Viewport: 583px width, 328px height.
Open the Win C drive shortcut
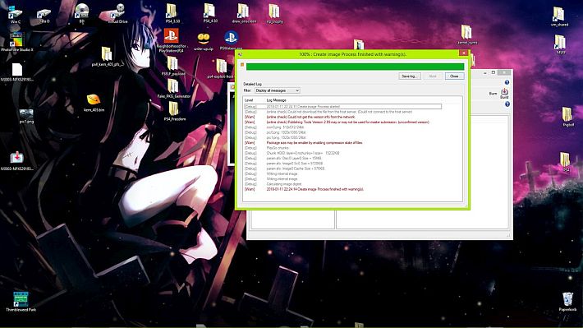coord(15,14)
